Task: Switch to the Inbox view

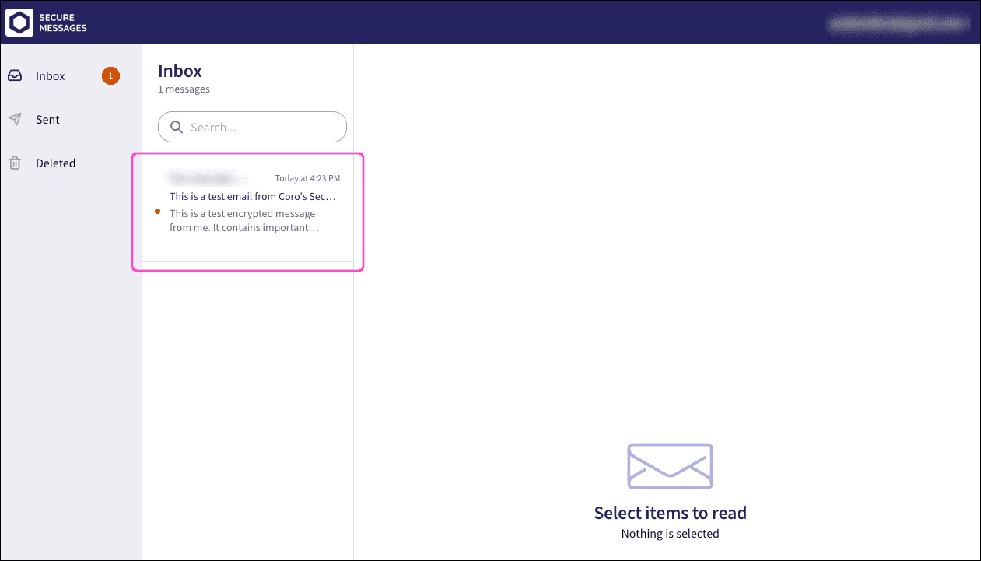Action: [50, 75]
